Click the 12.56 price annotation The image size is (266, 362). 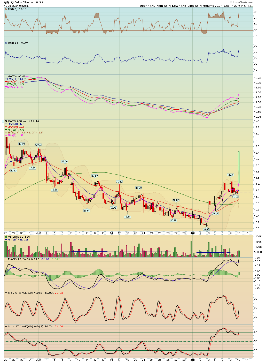point(38,145)
